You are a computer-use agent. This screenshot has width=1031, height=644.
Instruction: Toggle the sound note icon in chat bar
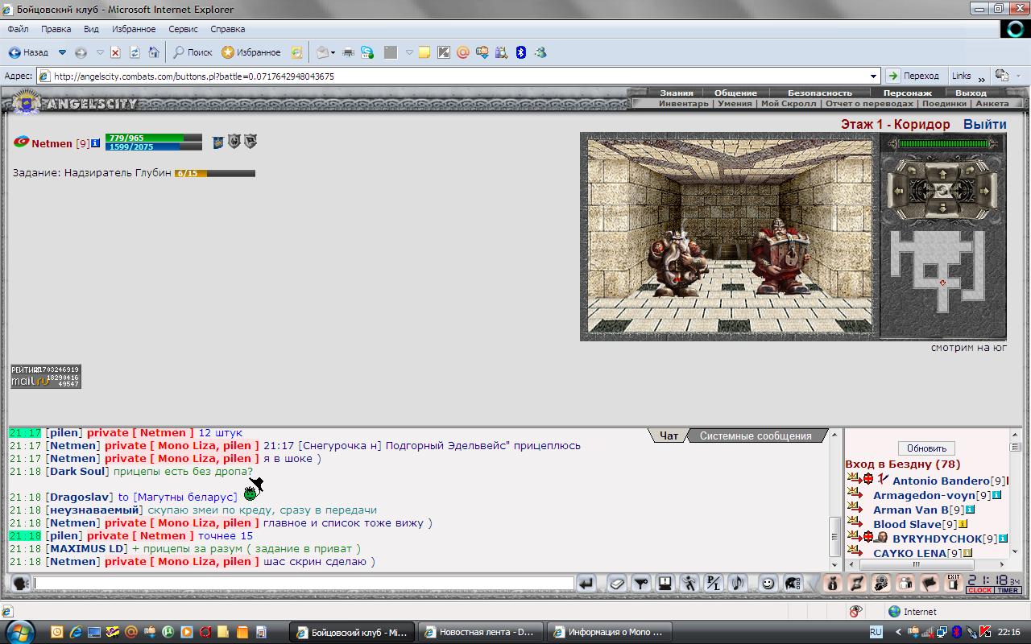click(738, 584)
